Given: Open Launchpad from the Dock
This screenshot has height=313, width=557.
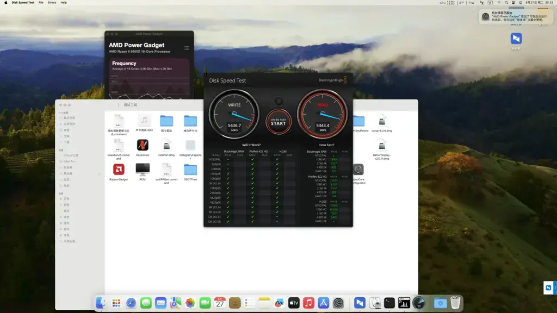Looking at the screenshot, I should coord(116,303).
